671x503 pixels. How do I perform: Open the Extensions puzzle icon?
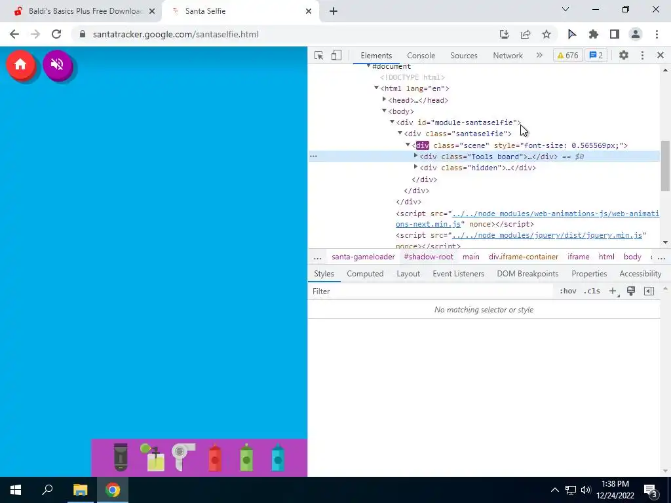coord(594,34)
